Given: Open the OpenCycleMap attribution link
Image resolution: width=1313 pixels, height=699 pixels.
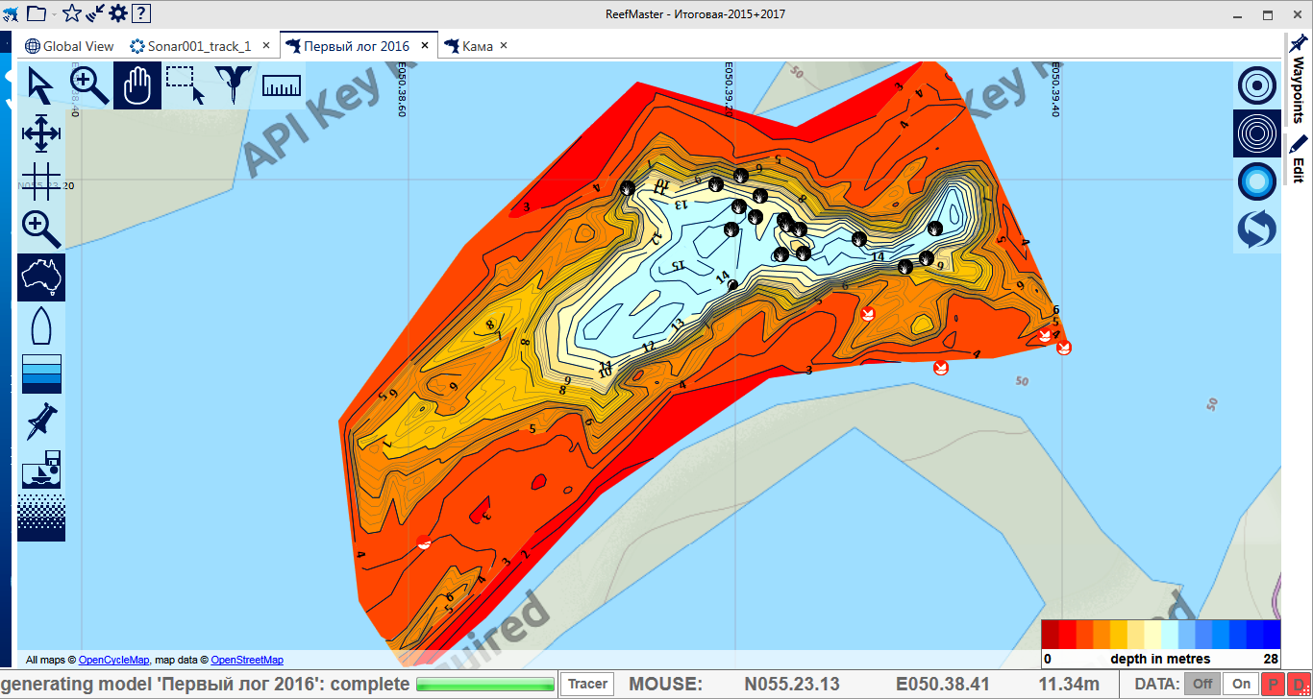Looking at the screenshot, I should coord(113,660).
